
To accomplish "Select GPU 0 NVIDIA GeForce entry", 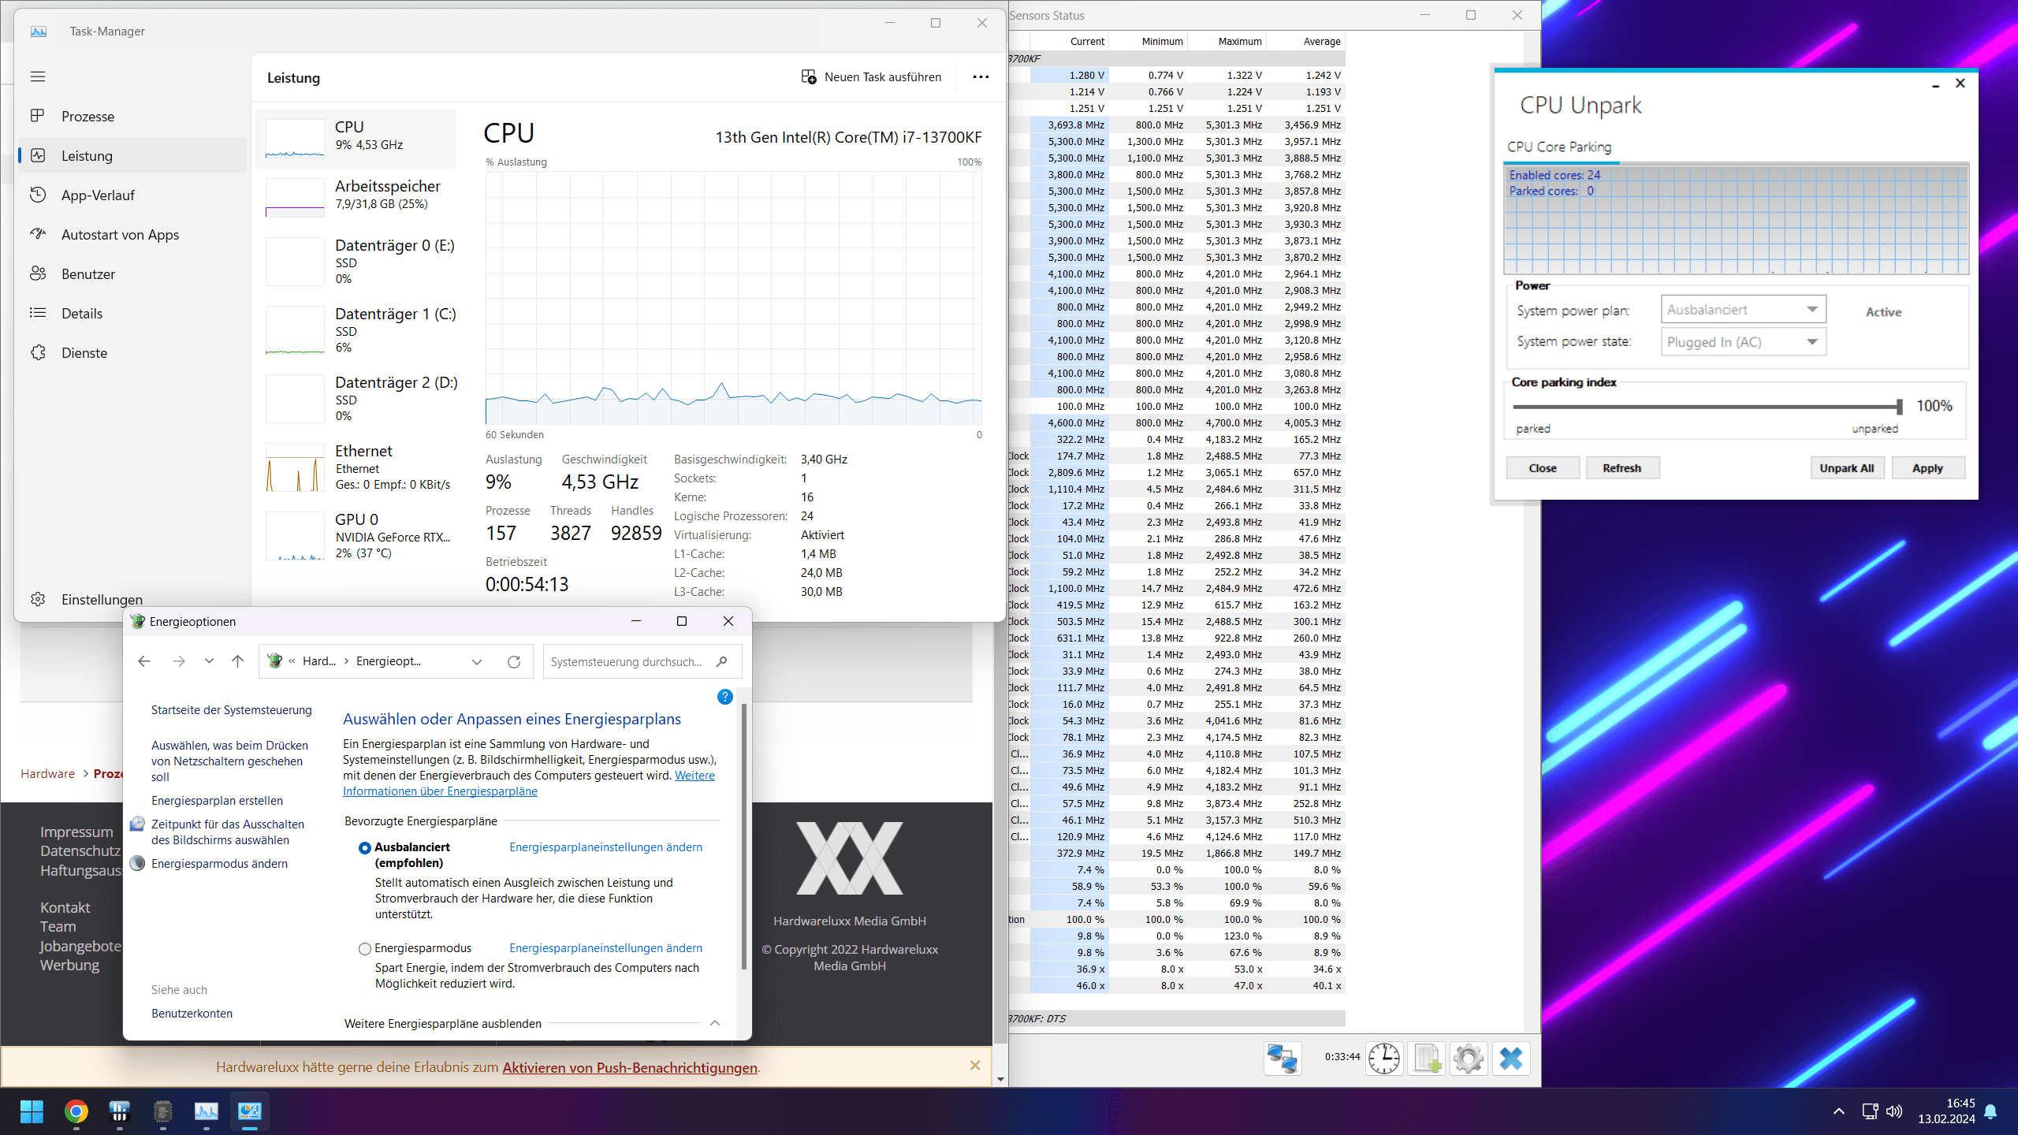I will pyautogui.click(x=356, y=535).
